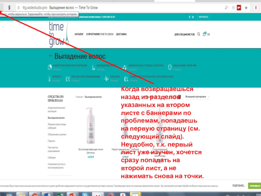Open the О ПРОГРАММЕ TIME TO GROW menu item
This screenshot has height=196, width=261.
click(x=100, y=34)
